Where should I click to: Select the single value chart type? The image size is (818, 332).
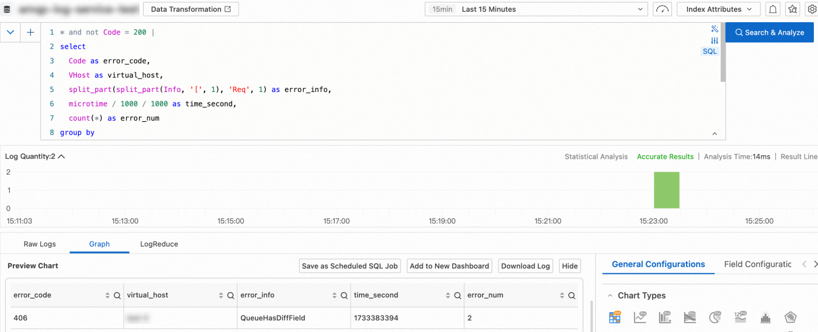(x=741, y=317)
